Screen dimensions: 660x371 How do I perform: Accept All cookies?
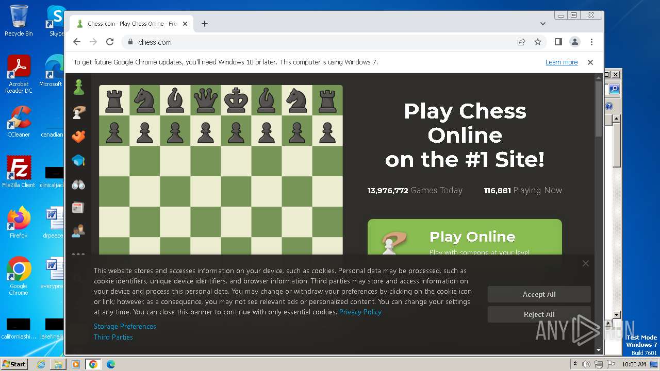point(539,294)
